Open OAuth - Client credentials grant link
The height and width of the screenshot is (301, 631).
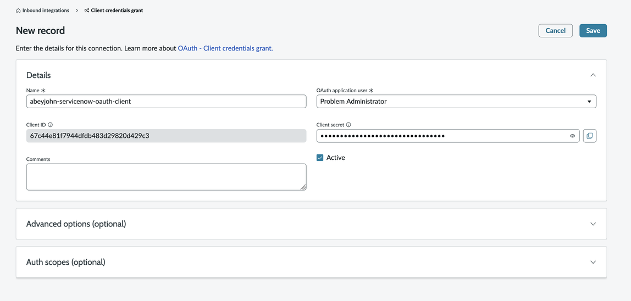[x=225, y=48]
